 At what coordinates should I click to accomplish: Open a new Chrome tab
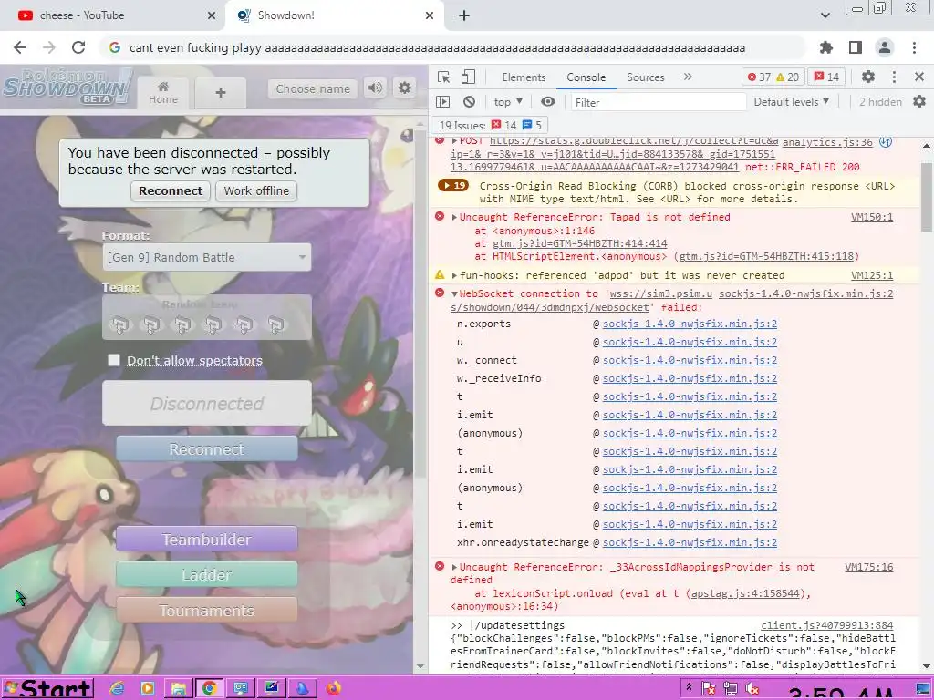pos(464,15)
